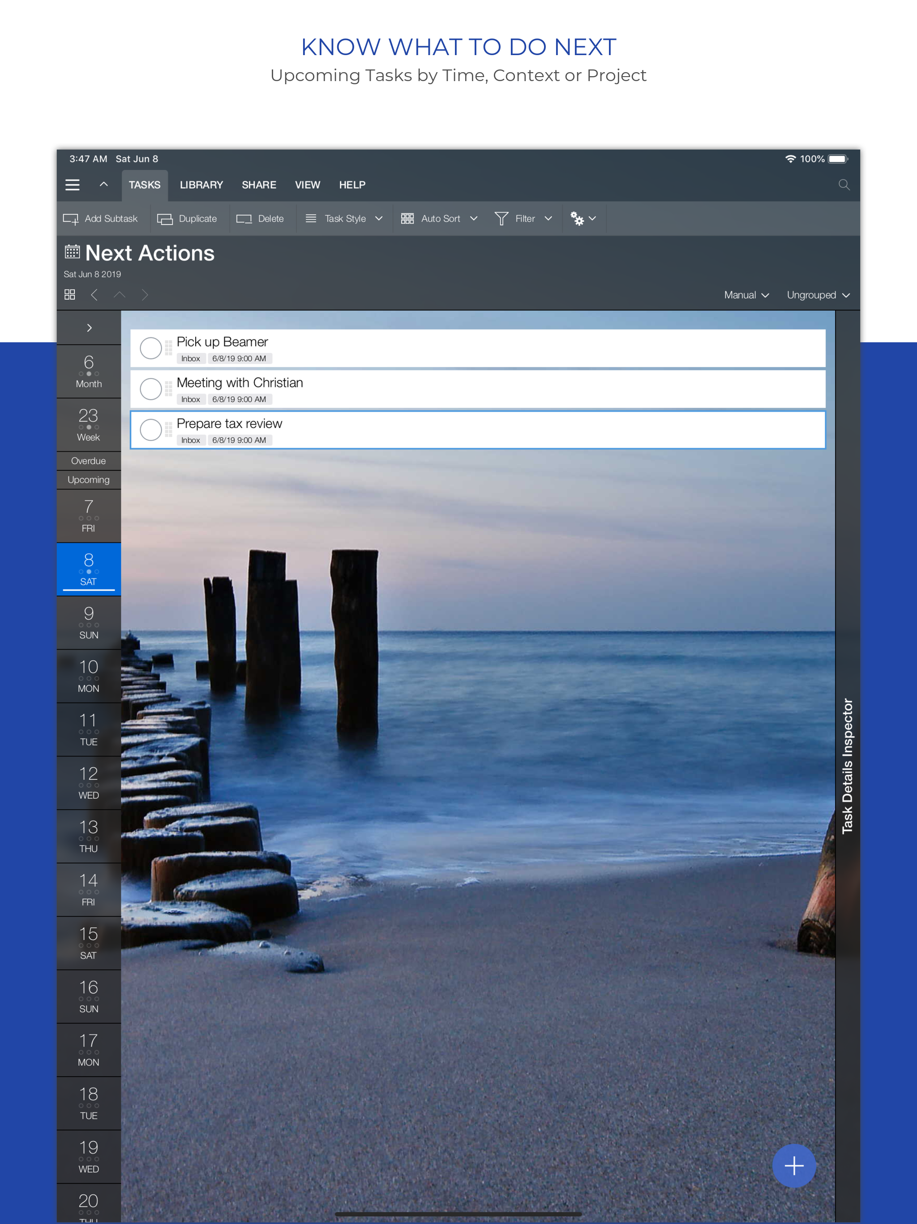Click the grid view icon below the date
This screenshot has width=917, height=1224.
(70, 295)
